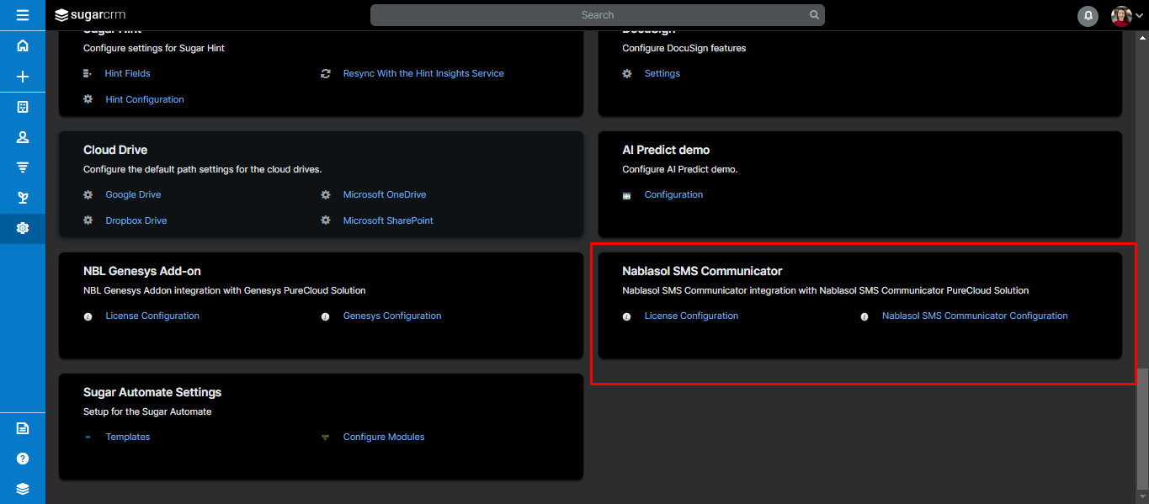The width and height of the screenshot is (1149, 504).
Task: Click Resync With the Hint Insights Service
Action: coord(423,73)
